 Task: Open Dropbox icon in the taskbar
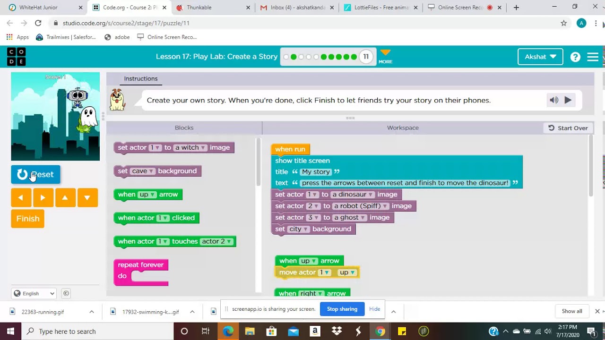(x=337, y=331)
